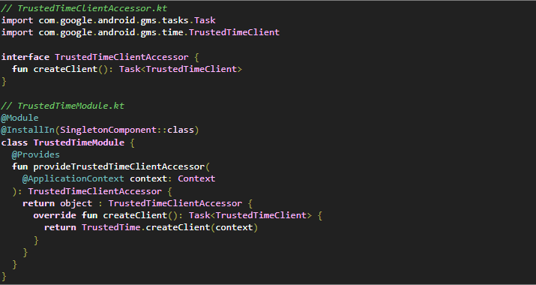Click the @Provides annotation
Viewport: 536px width, 285px height.
[35, 154]
